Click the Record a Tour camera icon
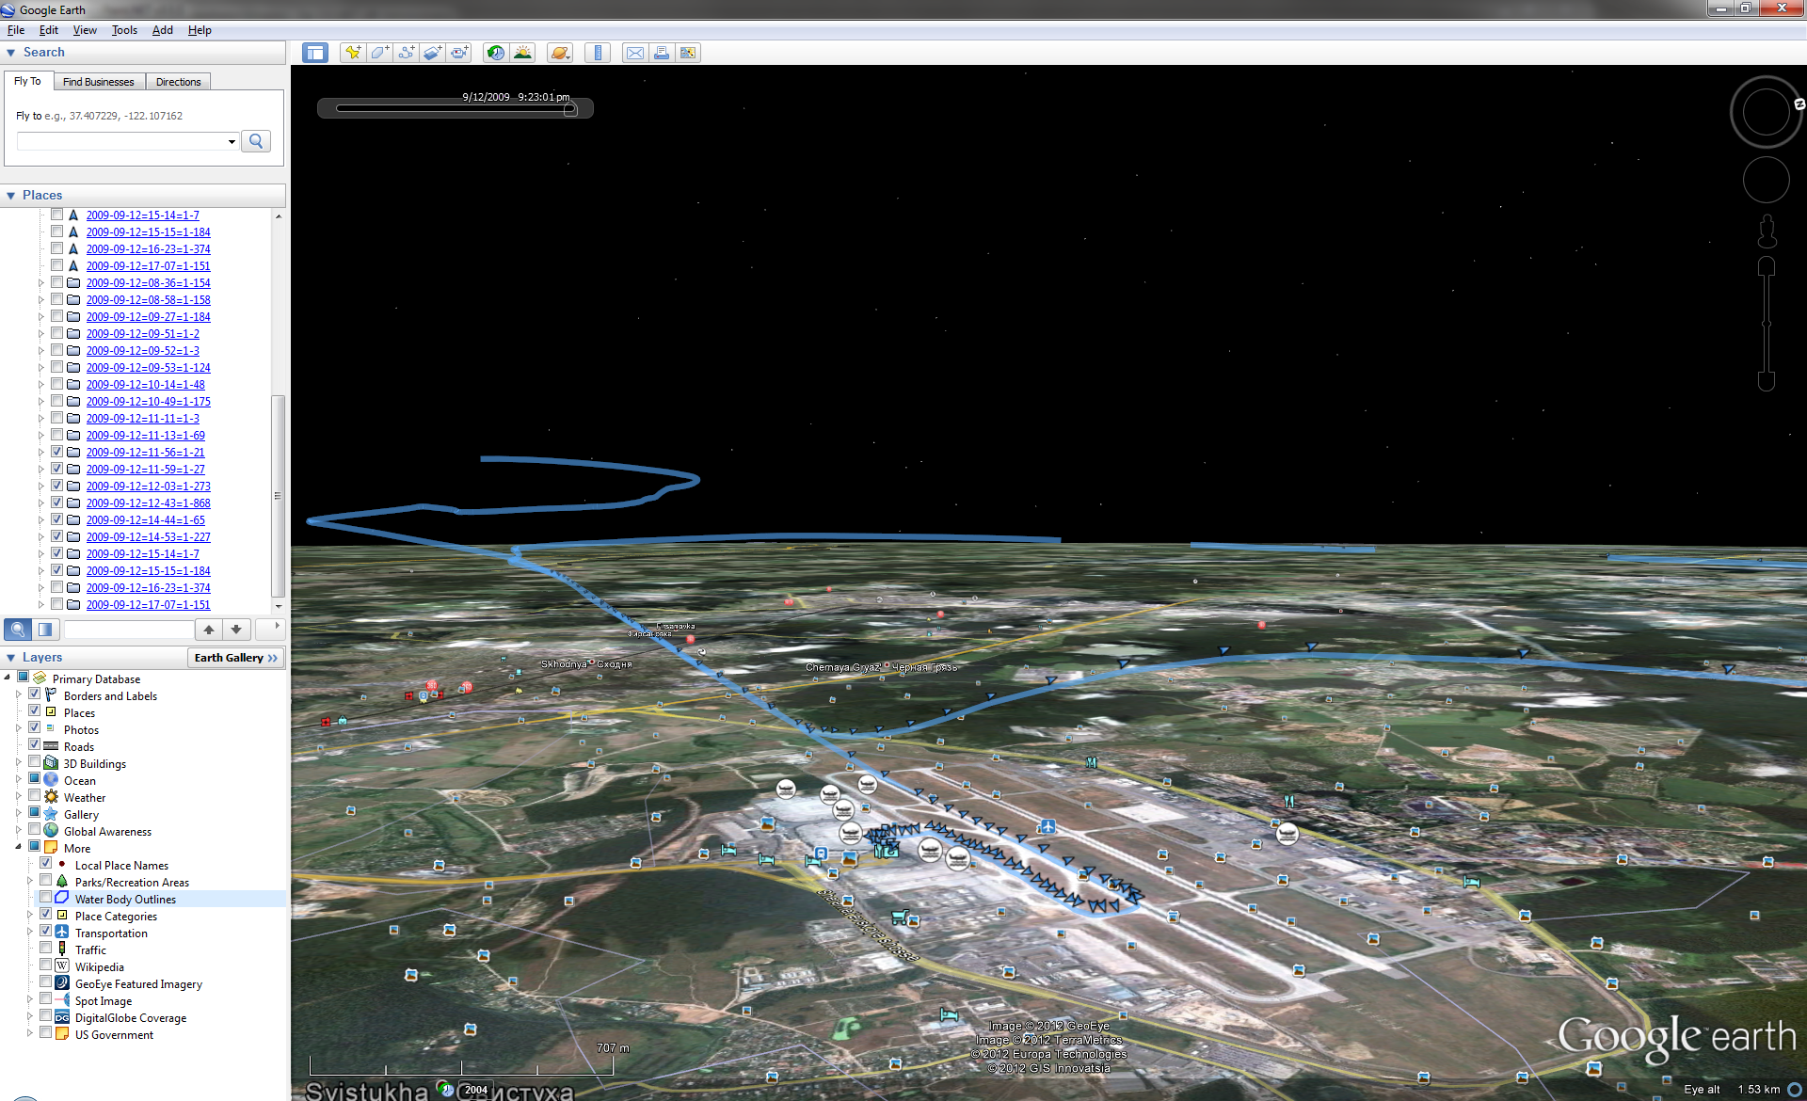 [x=458, y=53]
